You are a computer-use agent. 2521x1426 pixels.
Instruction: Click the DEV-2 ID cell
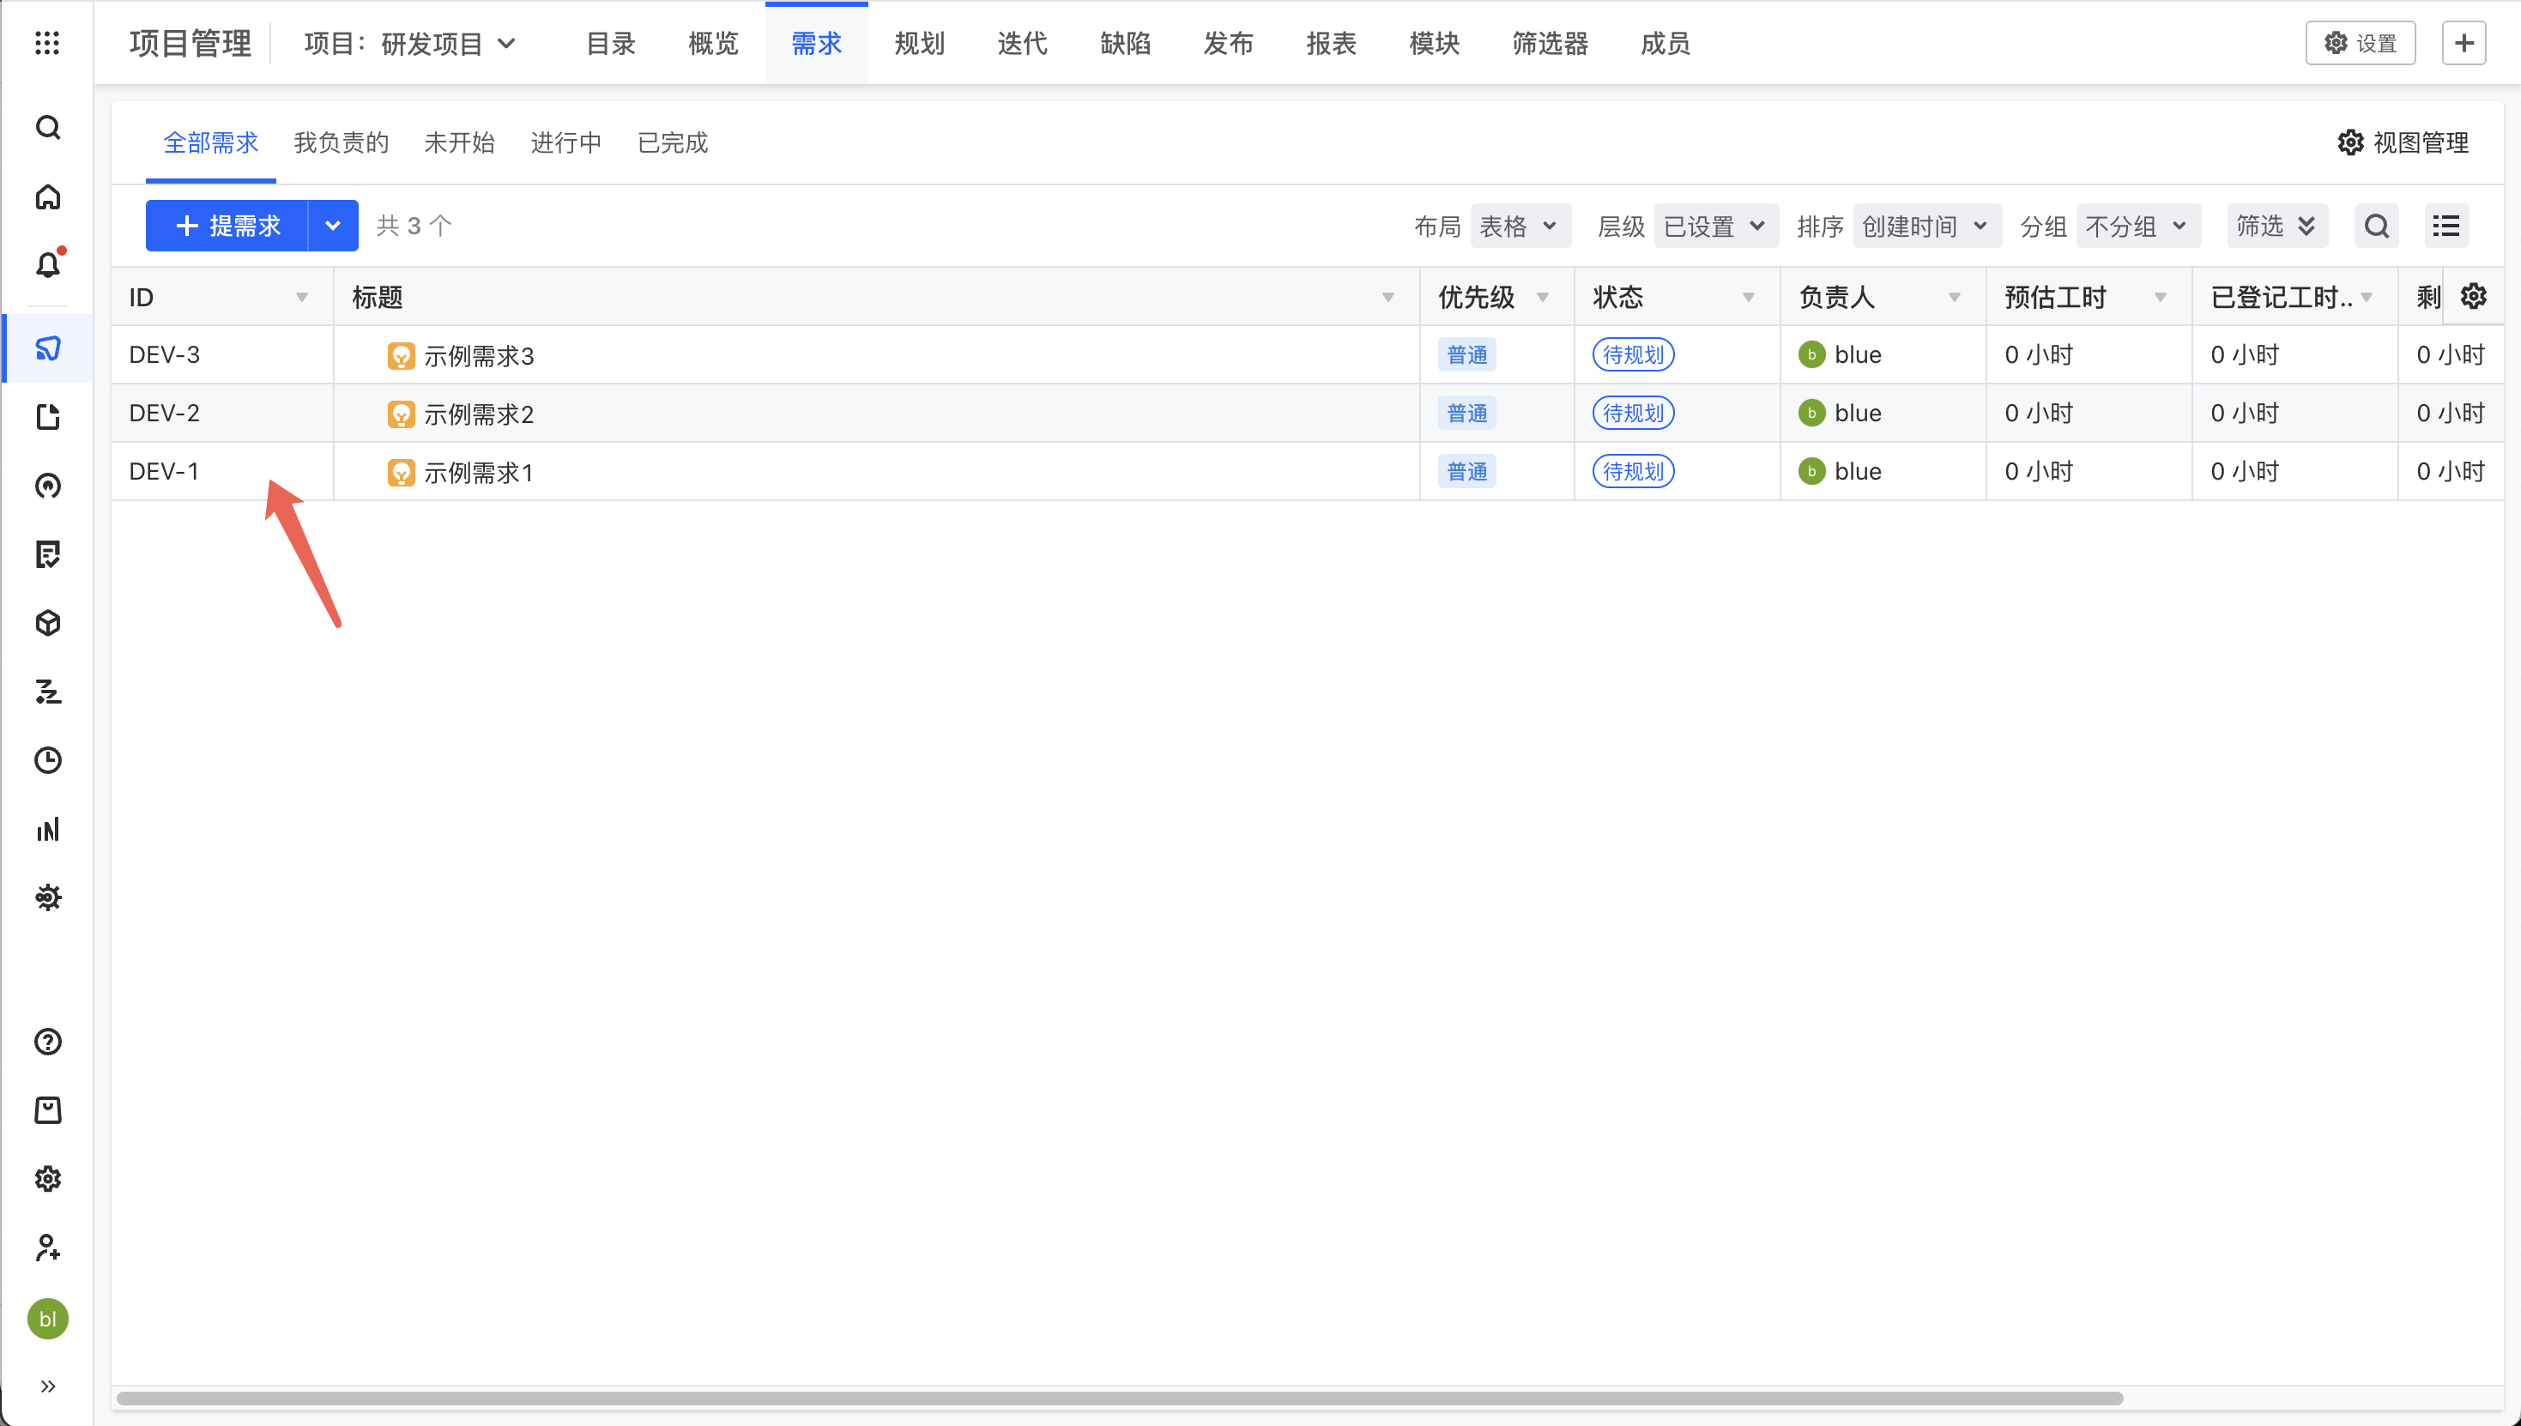[x=221, y=414]
